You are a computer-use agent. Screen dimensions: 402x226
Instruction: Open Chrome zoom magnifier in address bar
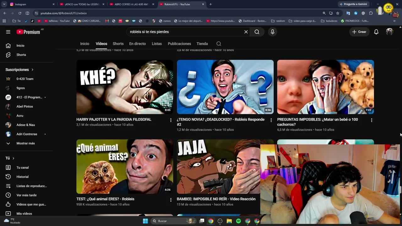pos(324,13)
